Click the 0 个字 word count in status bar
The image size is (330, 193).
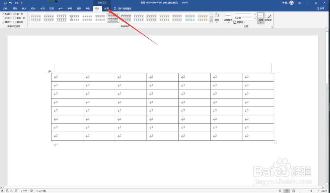tap(24, 191)
